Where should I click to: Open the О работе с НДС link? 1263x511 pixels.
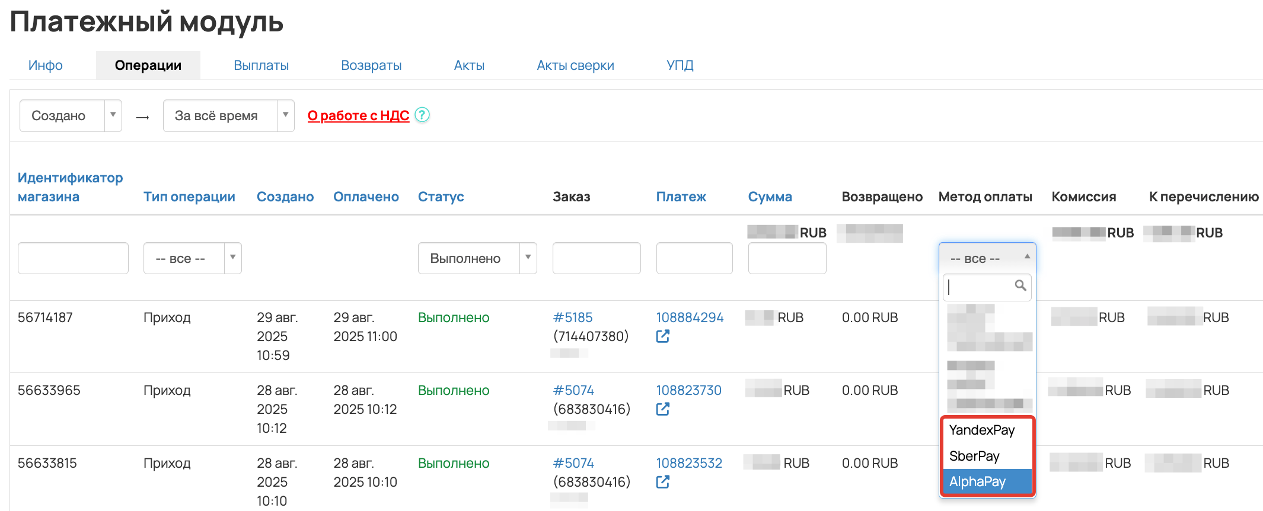coord(358,115)
